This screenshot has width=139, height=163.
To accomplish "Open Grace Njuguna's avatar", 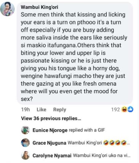I will [x=25, y=143].
